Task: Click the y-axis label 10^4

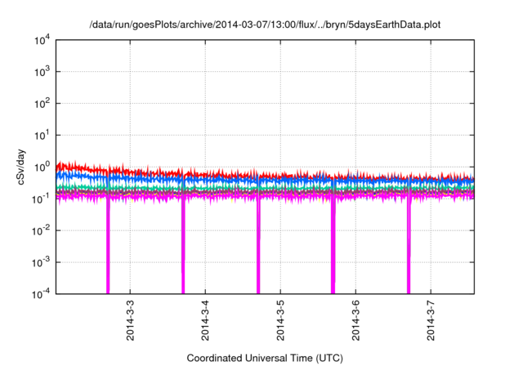Action: [42, 40]
